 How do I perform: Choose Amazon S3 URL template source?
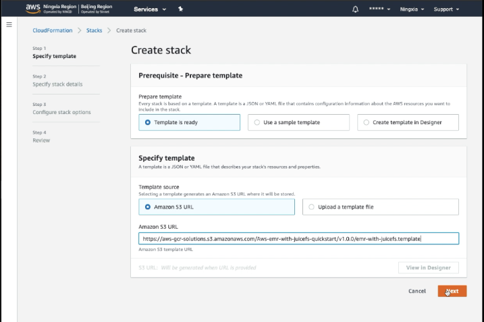(x=217, y=207)
